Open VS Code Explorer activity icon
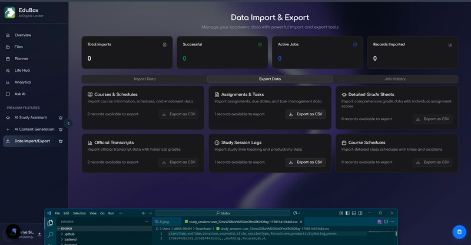The width and height of the screenshot is (471, 245). (x=51, y=223)
